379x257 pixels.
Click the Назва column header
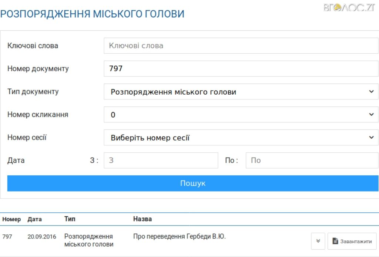[142, 219]
